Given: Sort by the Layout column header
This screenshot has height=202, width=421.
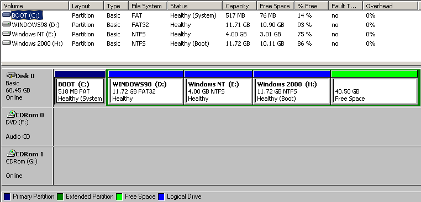Looking at the screenshot, I should 86,6.
